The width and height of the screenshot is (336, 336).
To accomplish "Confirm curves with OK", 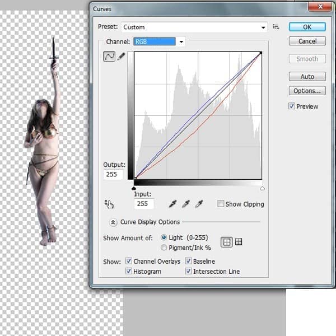I will click(x=307, y=27).
